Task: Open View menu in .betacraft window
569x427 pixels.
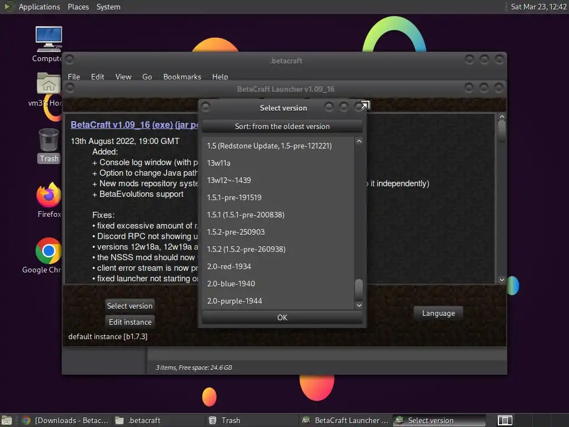Action: click(x=123, y=77)
